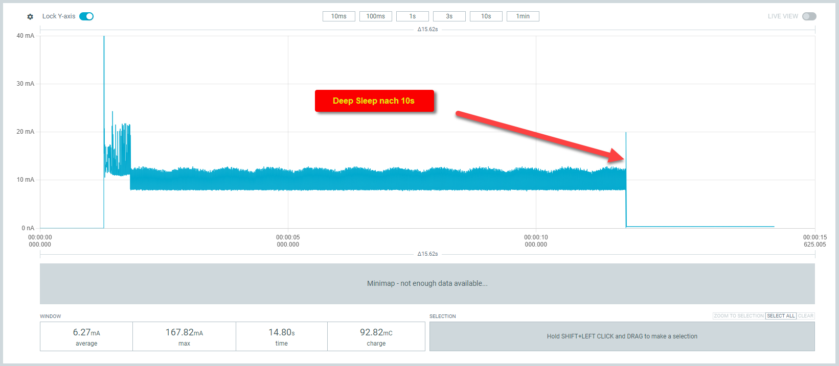Screen dimensions: 839x366
Task: Click the 92.82 mC charge readout
Action: [376, 336]
